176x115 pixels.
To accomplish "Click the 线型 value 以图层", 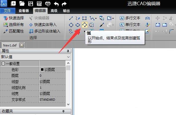I will click(x=45, y=82).
